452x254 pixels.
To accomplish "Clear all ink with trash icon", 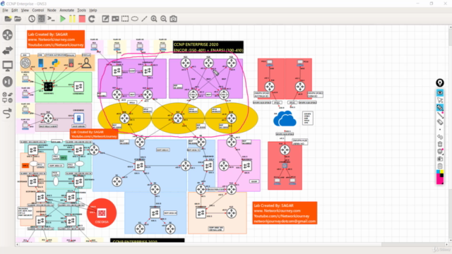I will point(439,144).
